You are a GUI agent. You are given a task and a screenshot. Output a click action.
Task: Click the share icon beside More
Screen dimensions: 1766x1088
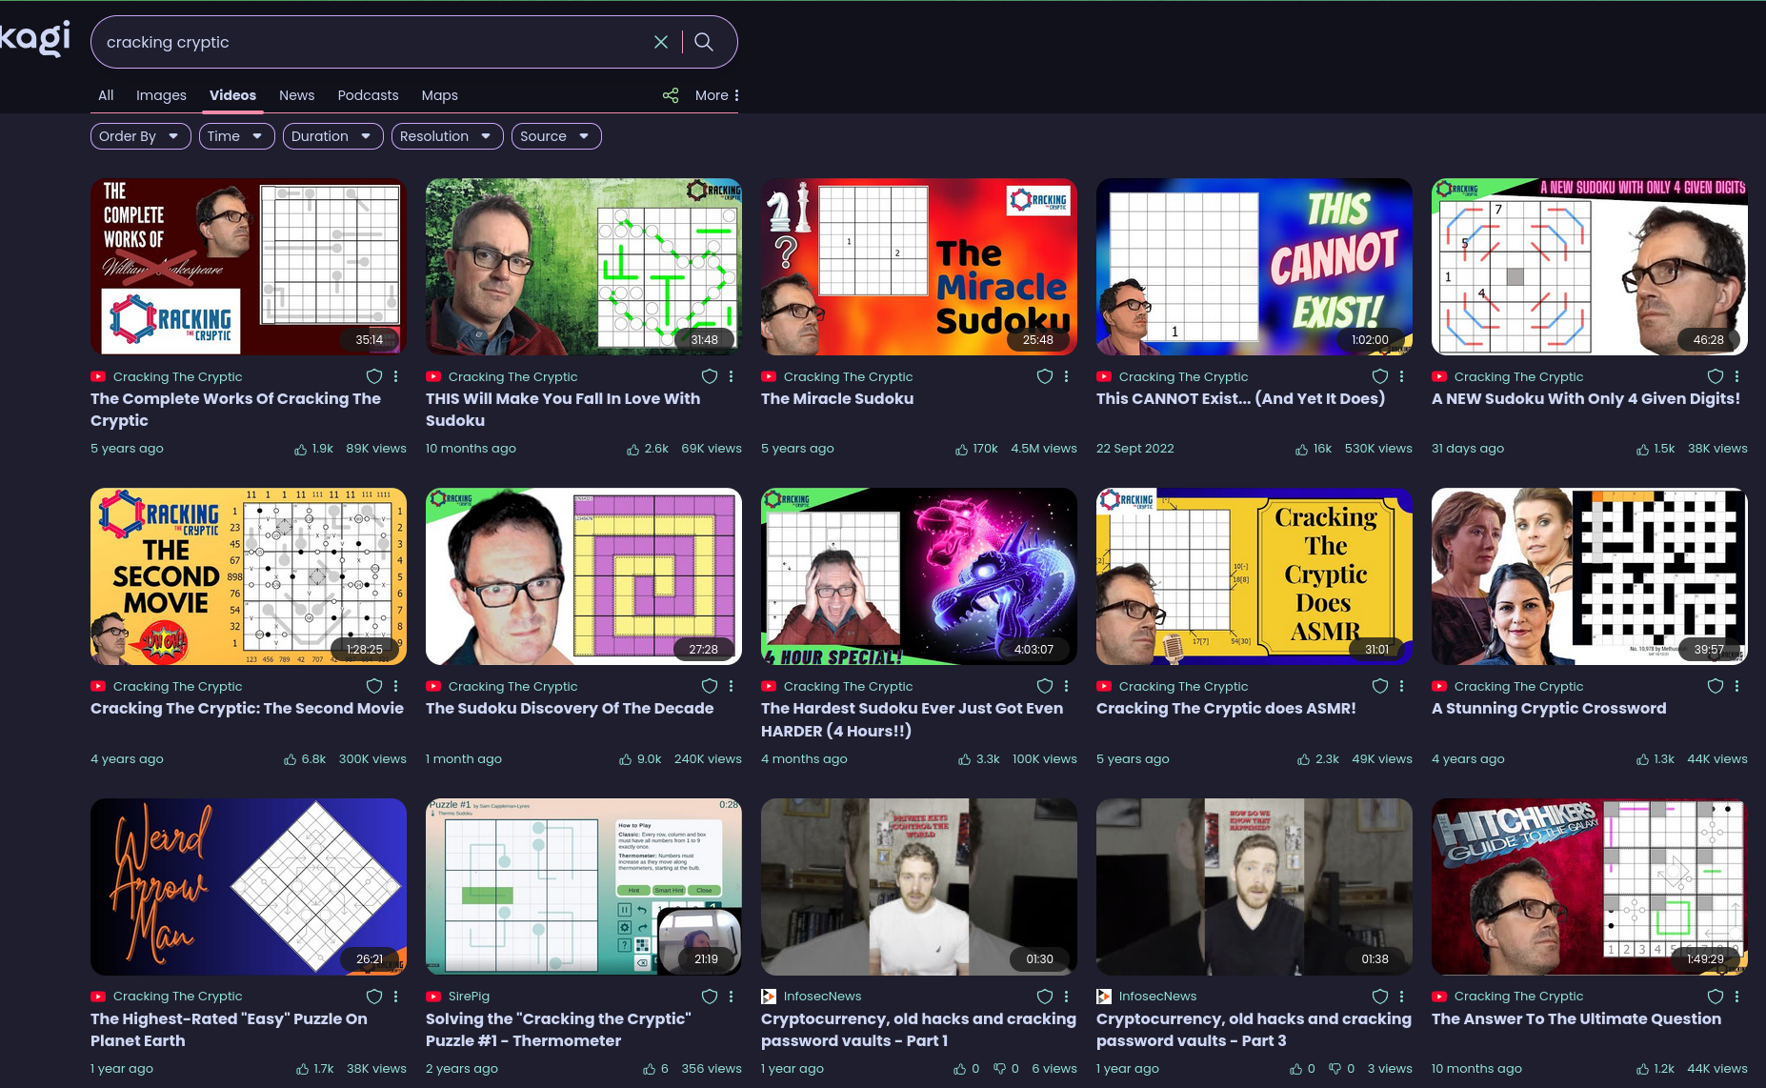pyautogui.click(x=671, y=95)
